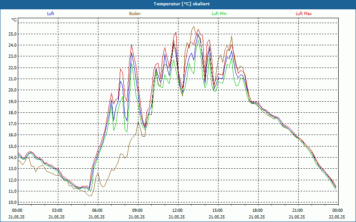Click the 22,0 y-axis value
The height and width of the screenshot is (222, 356).
[x=12, y=68]
